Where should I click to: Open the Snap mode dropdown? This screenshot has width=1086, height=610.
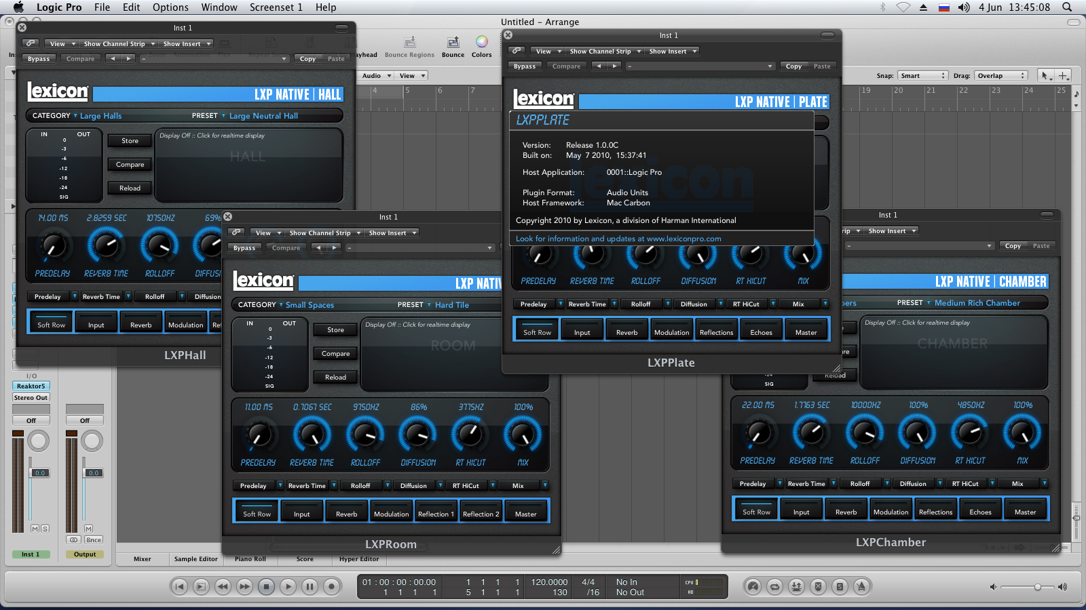pyautogui.click(x=922, y=76)
